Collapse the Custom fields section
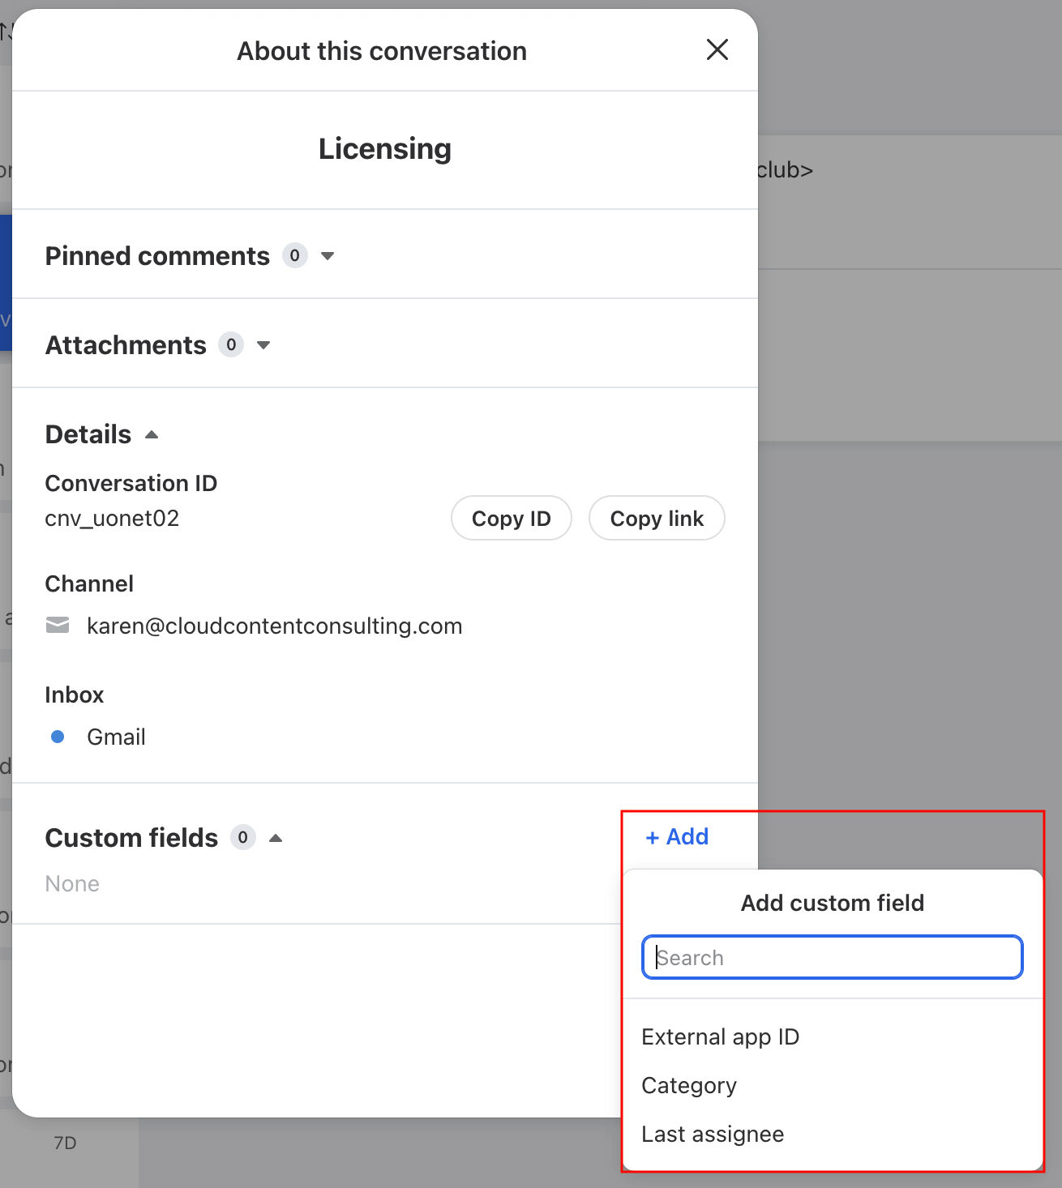 tap(276, 838)
